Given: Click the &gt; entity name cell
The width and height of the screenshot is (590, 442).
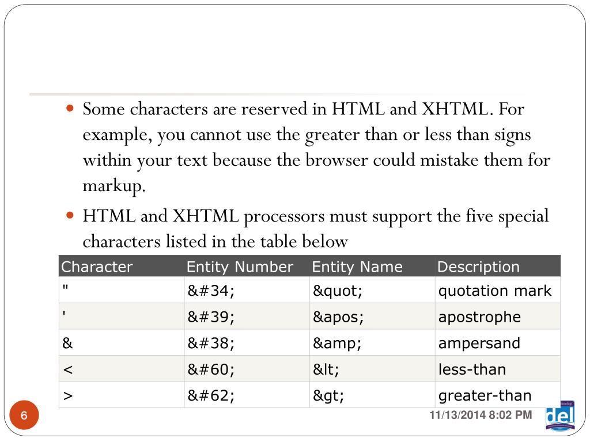Looking at the screenshot, I should tap(372, 395).
